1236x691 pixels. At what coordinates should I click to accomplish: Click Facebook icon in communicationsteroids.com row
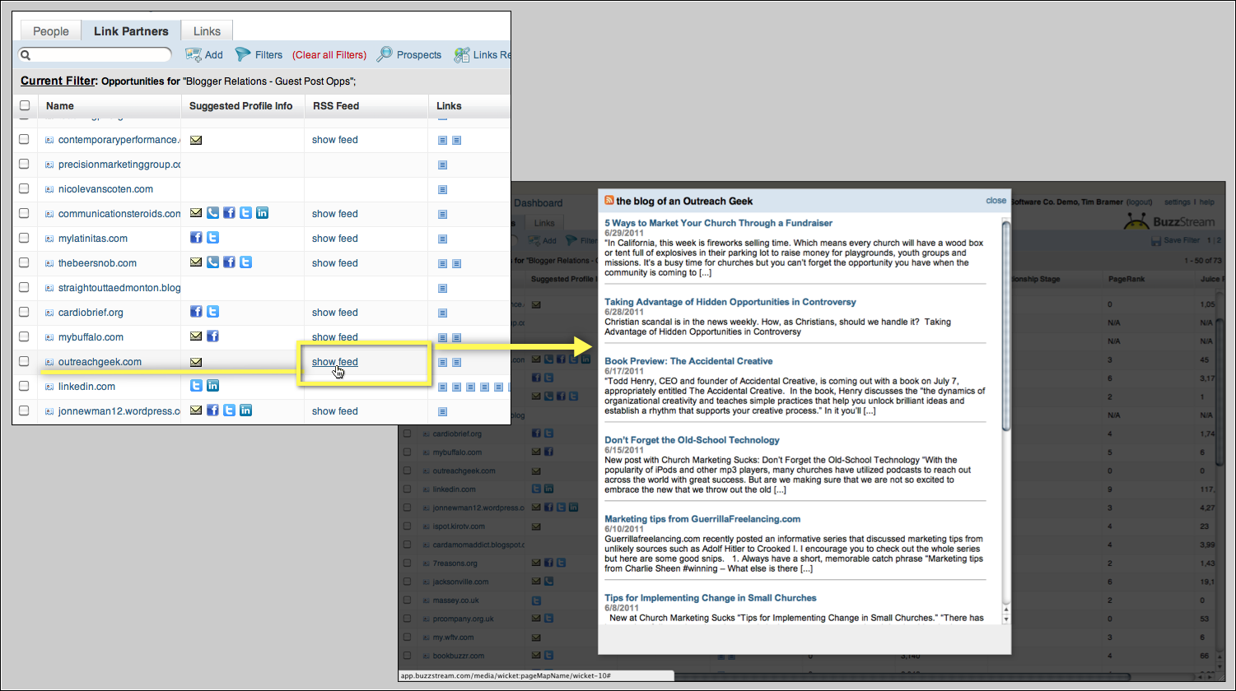[x=229, y=213]
